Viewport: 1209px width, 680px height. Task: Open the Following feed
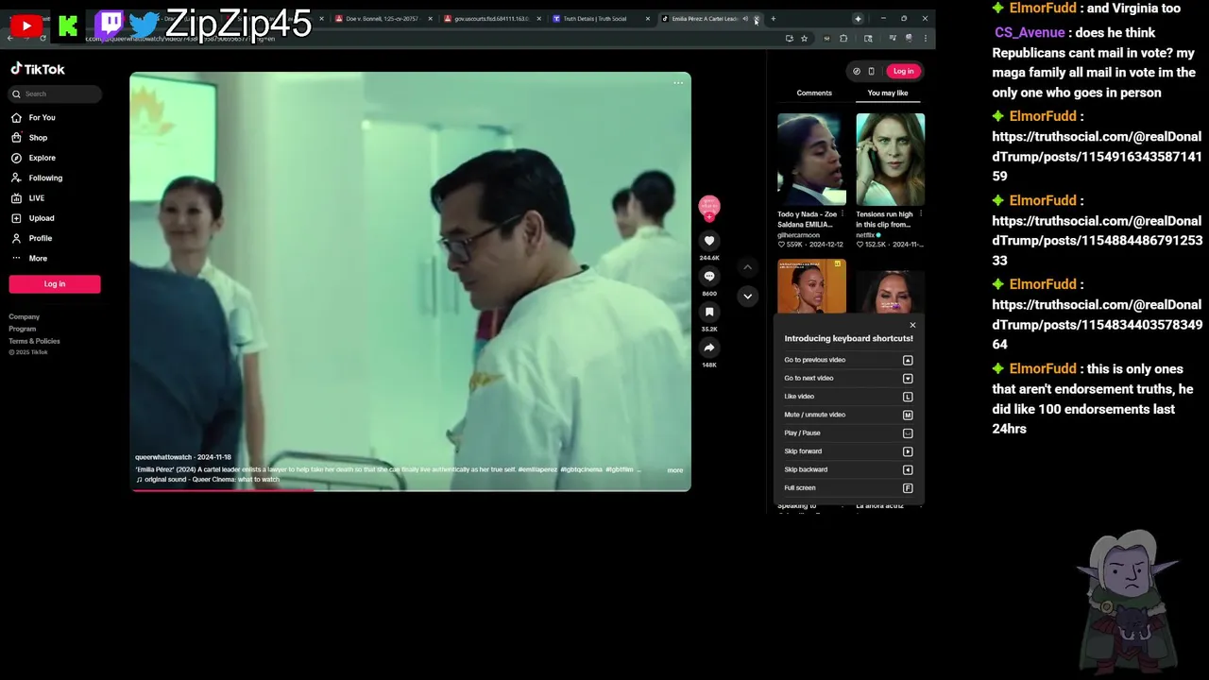[38, 178]
